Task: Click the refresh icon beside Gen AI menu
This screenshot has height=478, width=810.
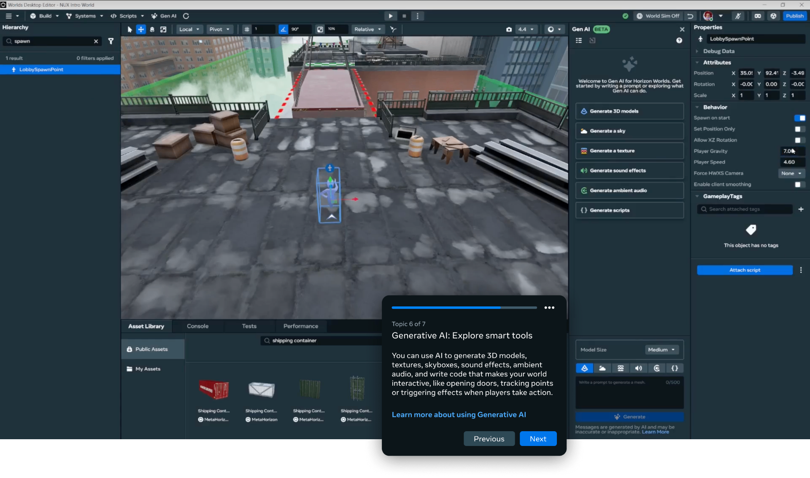Action: tap(186, 16)
